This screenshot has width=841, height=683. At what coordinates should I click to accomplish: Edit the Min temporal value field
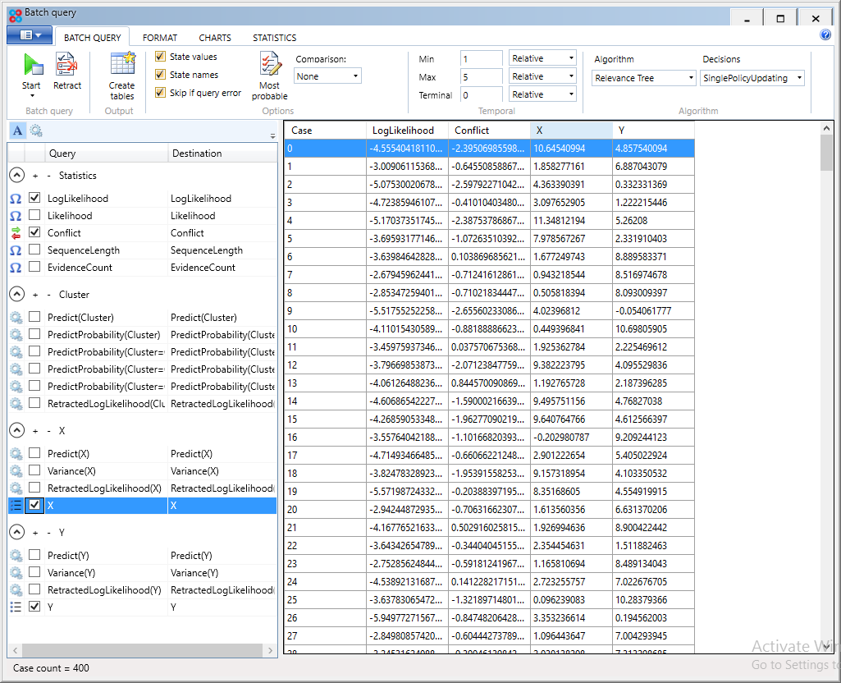(x=481, y=58)
